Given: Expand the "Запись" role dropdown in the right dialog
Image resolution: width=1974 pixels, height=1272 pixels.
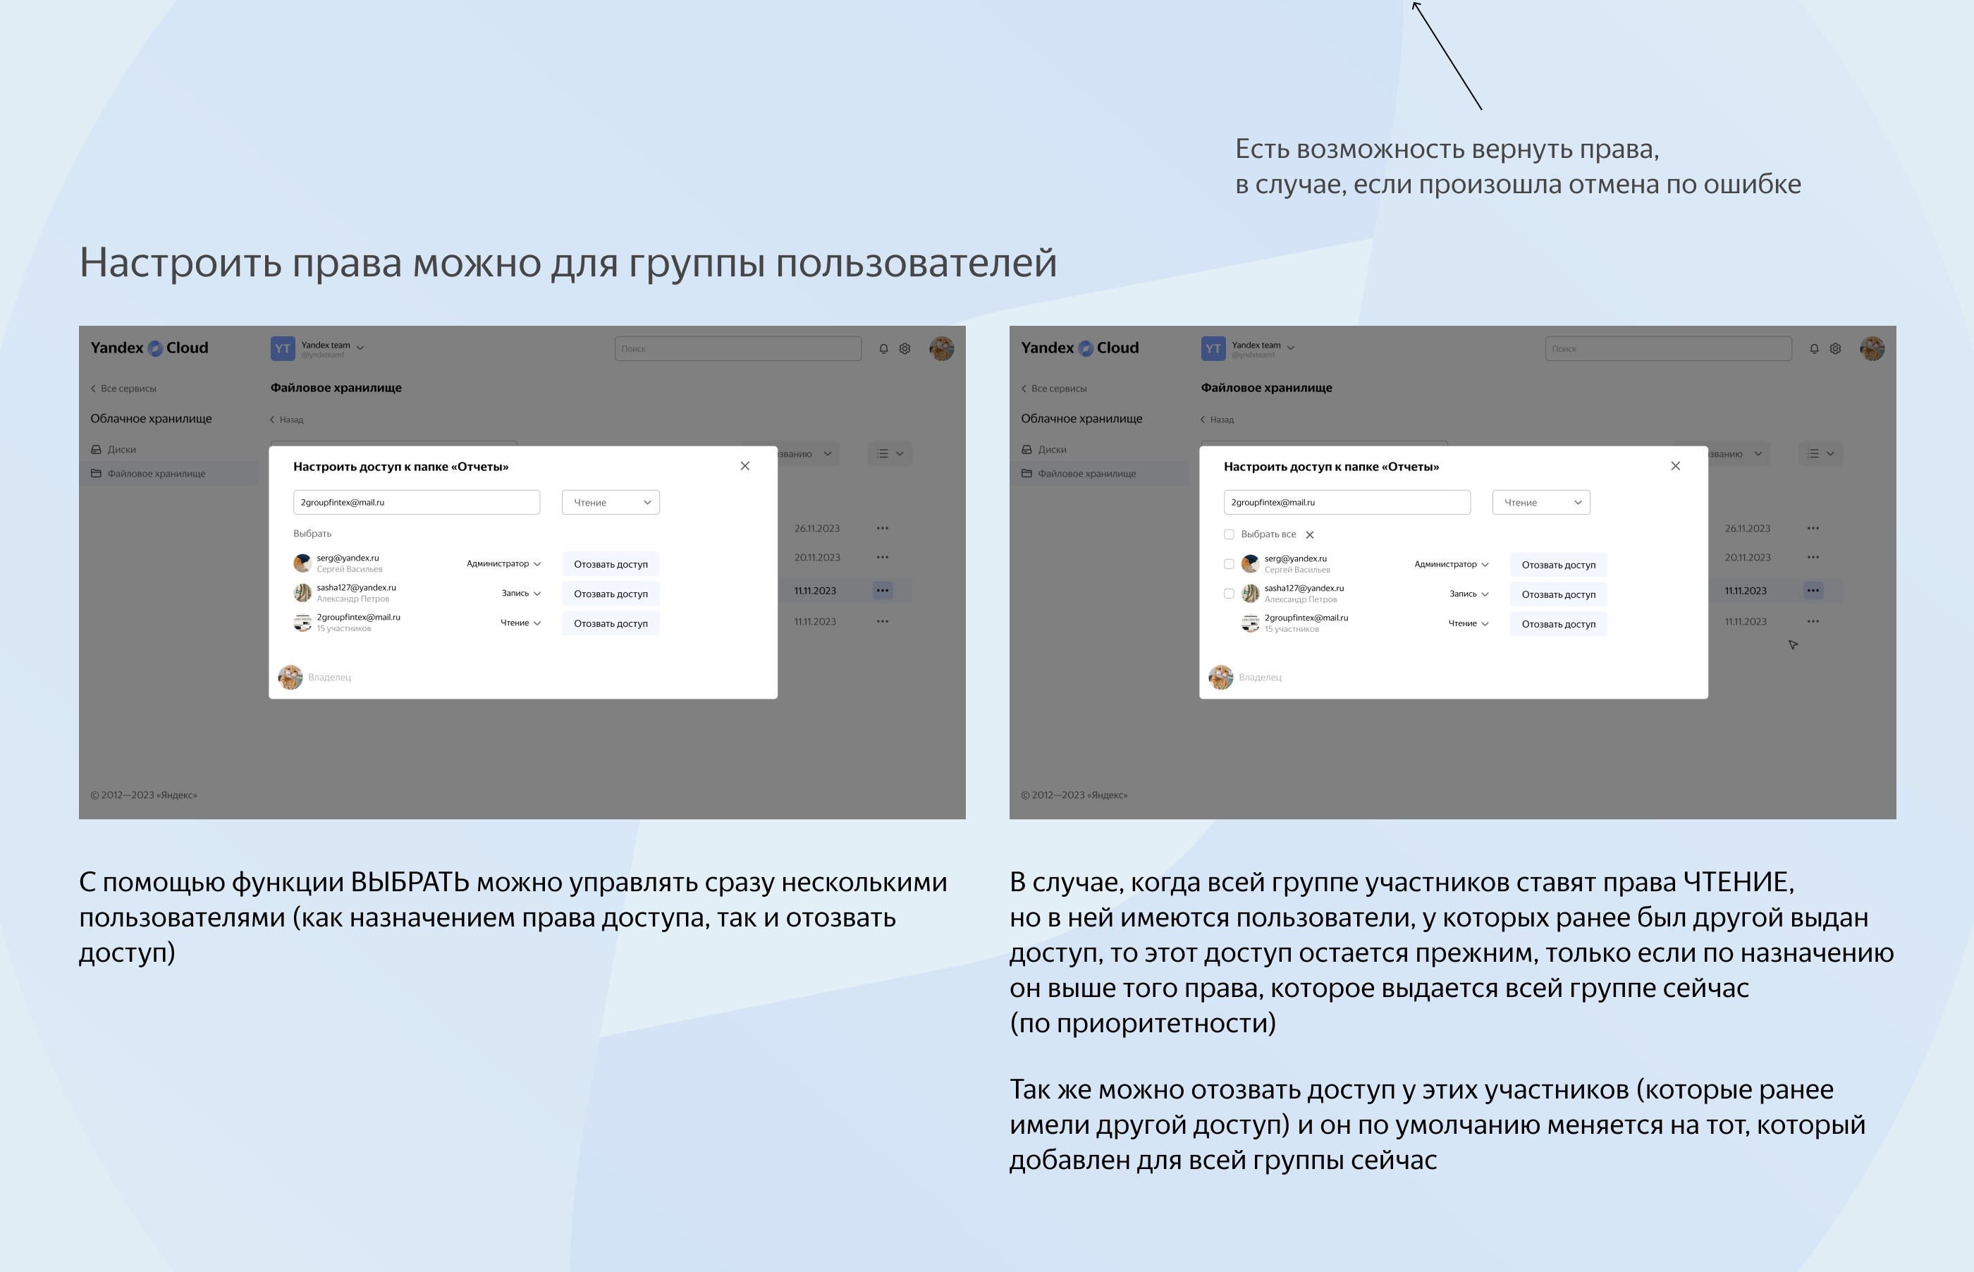Looking at the screenshot, I should 1468,594.
